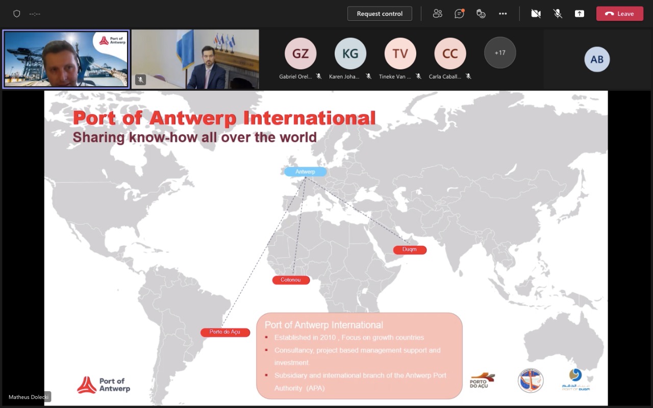The width and height of the screenshot is (653, 408).
Task: Click the speaker video with Port of Antwerp background
Action: [66, 59]
